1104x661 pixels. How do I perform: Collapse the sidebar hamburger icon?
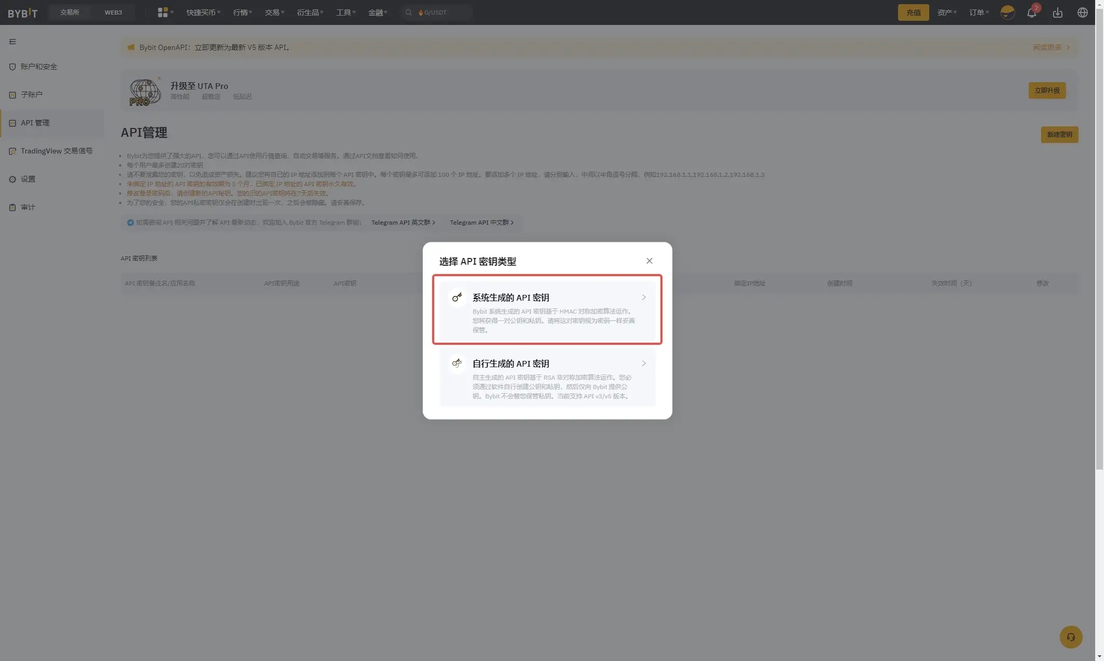pyautogui.click(x=12, y=42)
